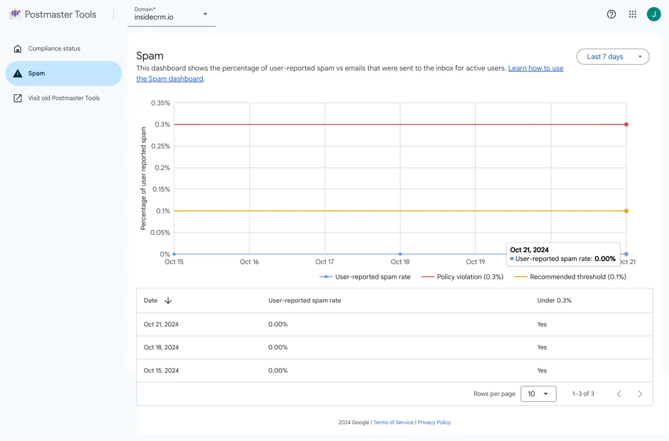Click the 1–3 of 3 pagination text
The height and width of the screenshot is (441, 669).
tap(583, 394)
